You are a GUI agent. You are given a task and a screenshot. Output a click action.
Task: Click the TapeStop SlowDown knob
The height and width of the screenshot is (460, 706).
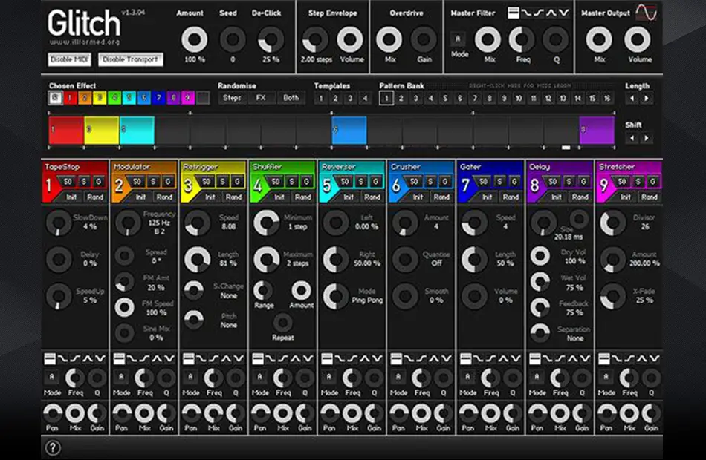(59, 223)
